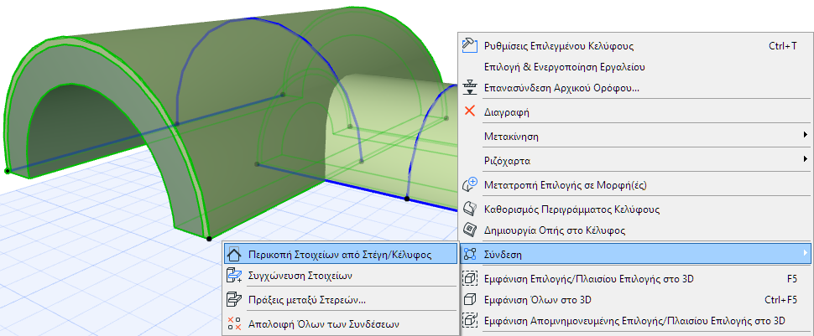
Task: Click the solid element operations icon
Action: (234, 299)
